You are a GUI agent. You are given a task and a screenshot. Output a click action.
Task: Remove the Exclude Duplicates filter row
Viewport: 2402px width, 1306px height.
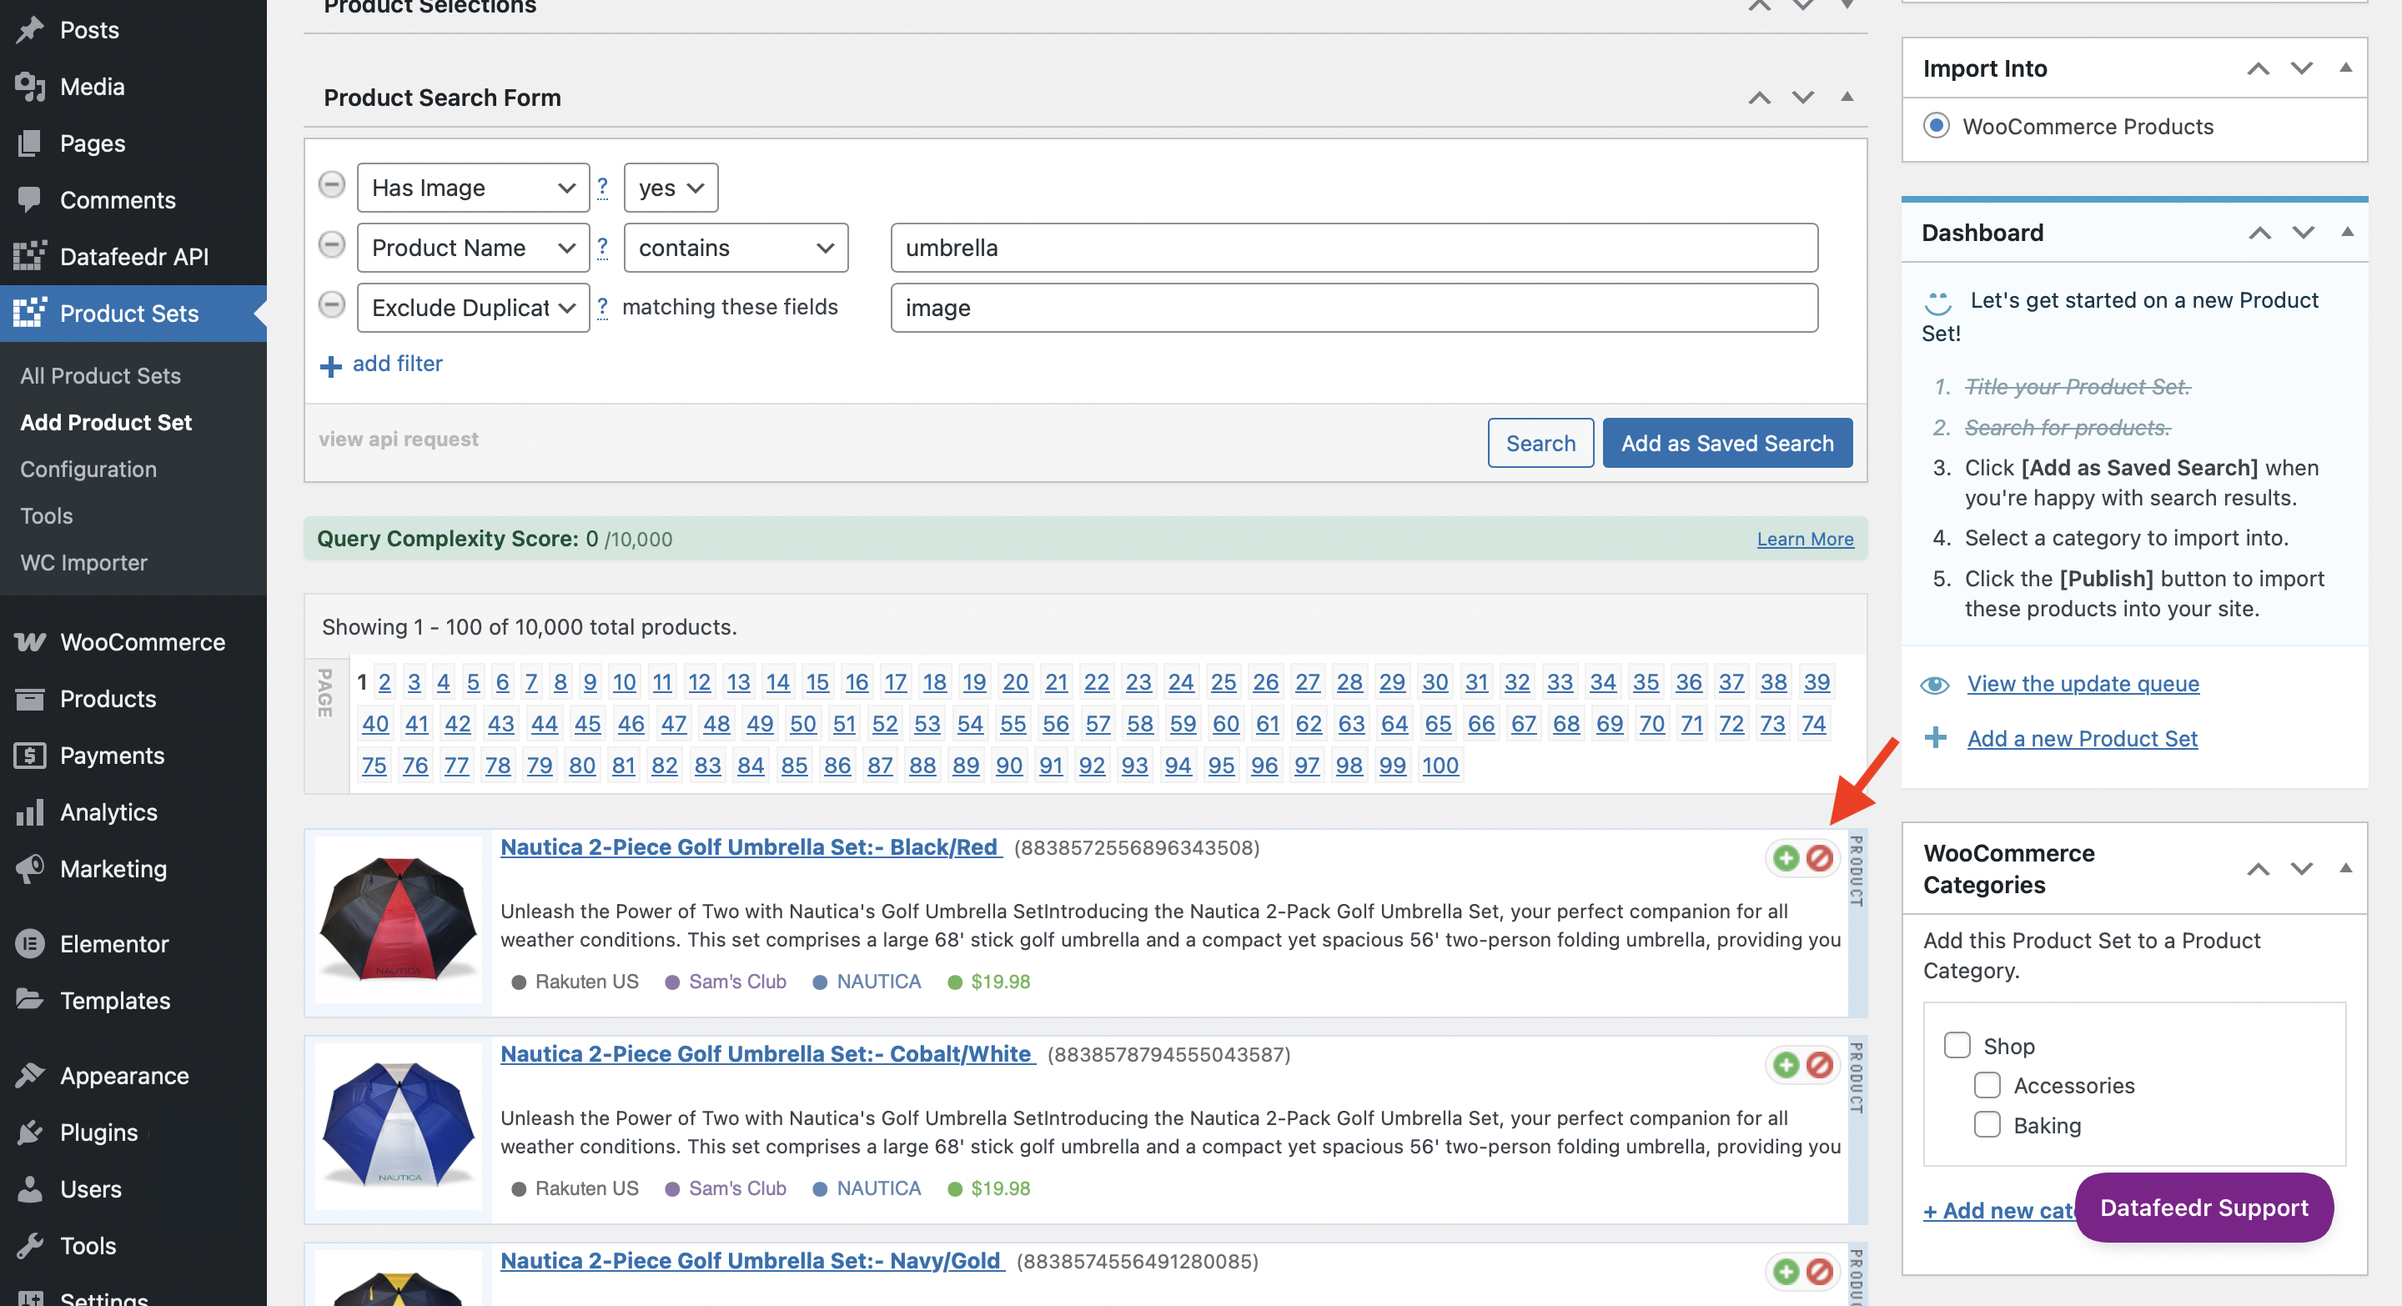331,305
